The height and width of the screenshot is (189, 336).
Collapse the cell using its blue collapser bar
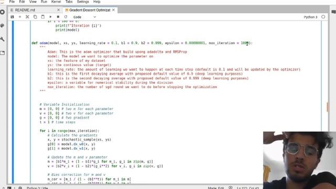13,102
